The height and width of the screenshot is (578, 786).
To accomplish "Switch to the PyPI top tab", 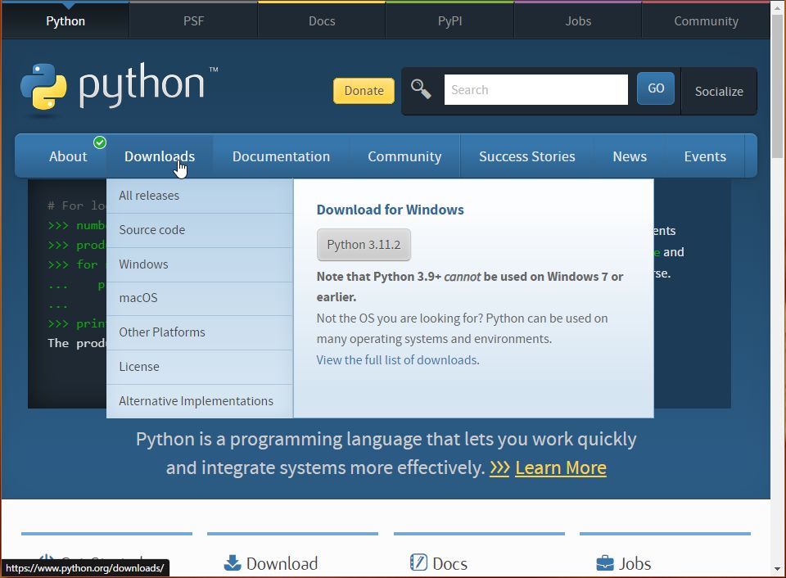I will tap(449, 21).
